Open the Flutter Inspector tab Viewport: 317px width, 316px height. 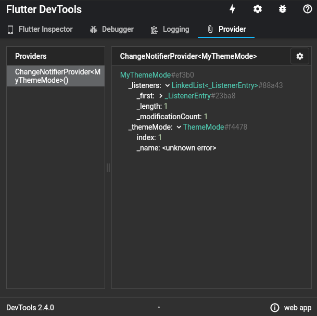click(x=40, y=29)
